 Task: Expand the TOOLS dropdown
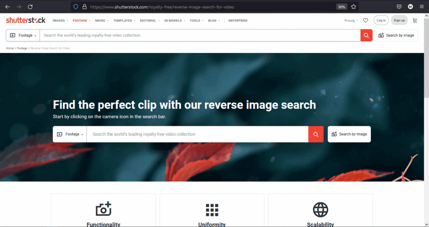click(x=197, y=20)
